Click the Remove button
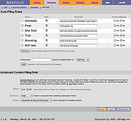This screenshot has width=131, height=121. [x=25, y=51]
